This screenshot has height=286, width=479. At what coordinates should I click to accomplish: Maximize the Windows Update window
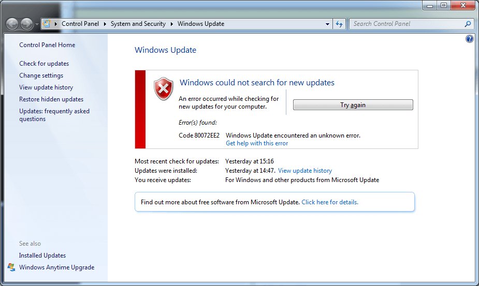444,6
